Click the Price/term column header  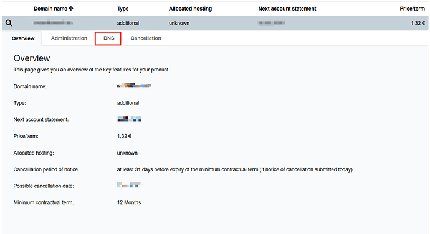412,9
